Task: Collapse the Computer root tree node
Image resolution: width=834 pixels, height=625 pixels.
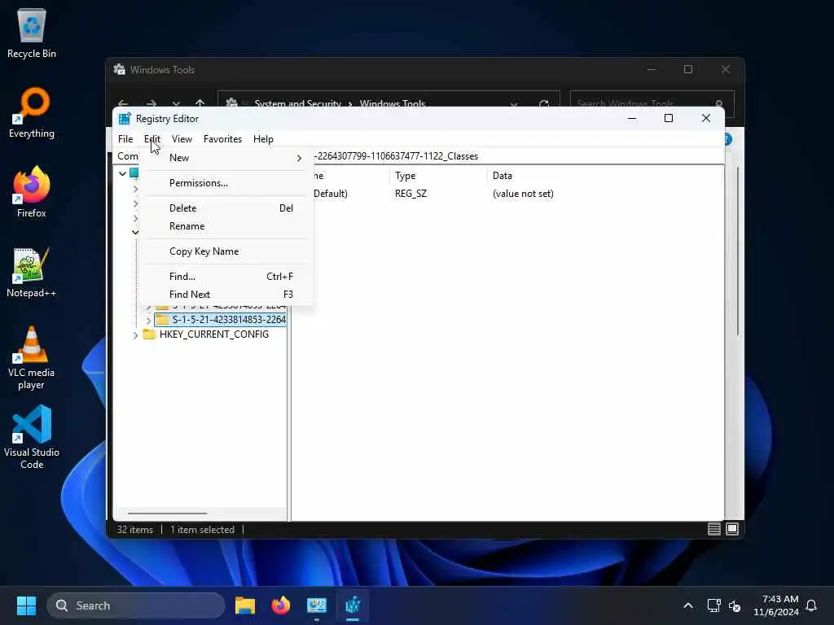Action: [x=122, y=173]
